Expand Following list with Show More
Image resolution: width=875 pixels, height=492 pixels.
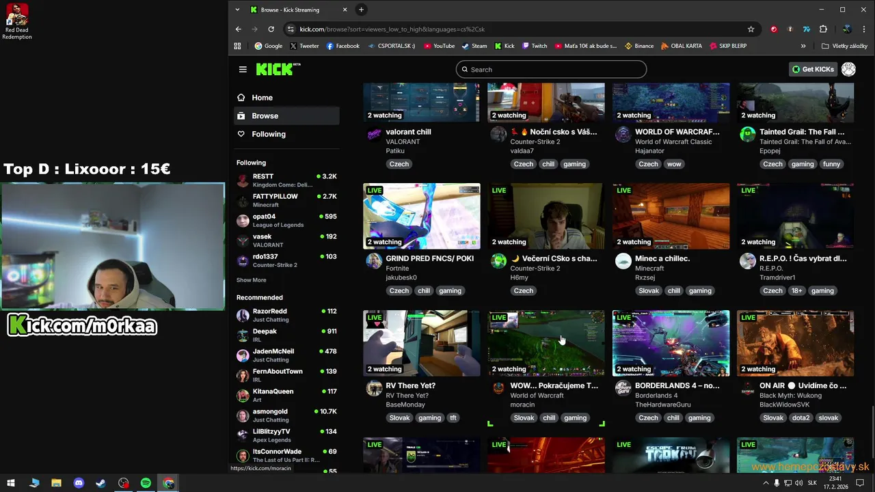point(252,280)
